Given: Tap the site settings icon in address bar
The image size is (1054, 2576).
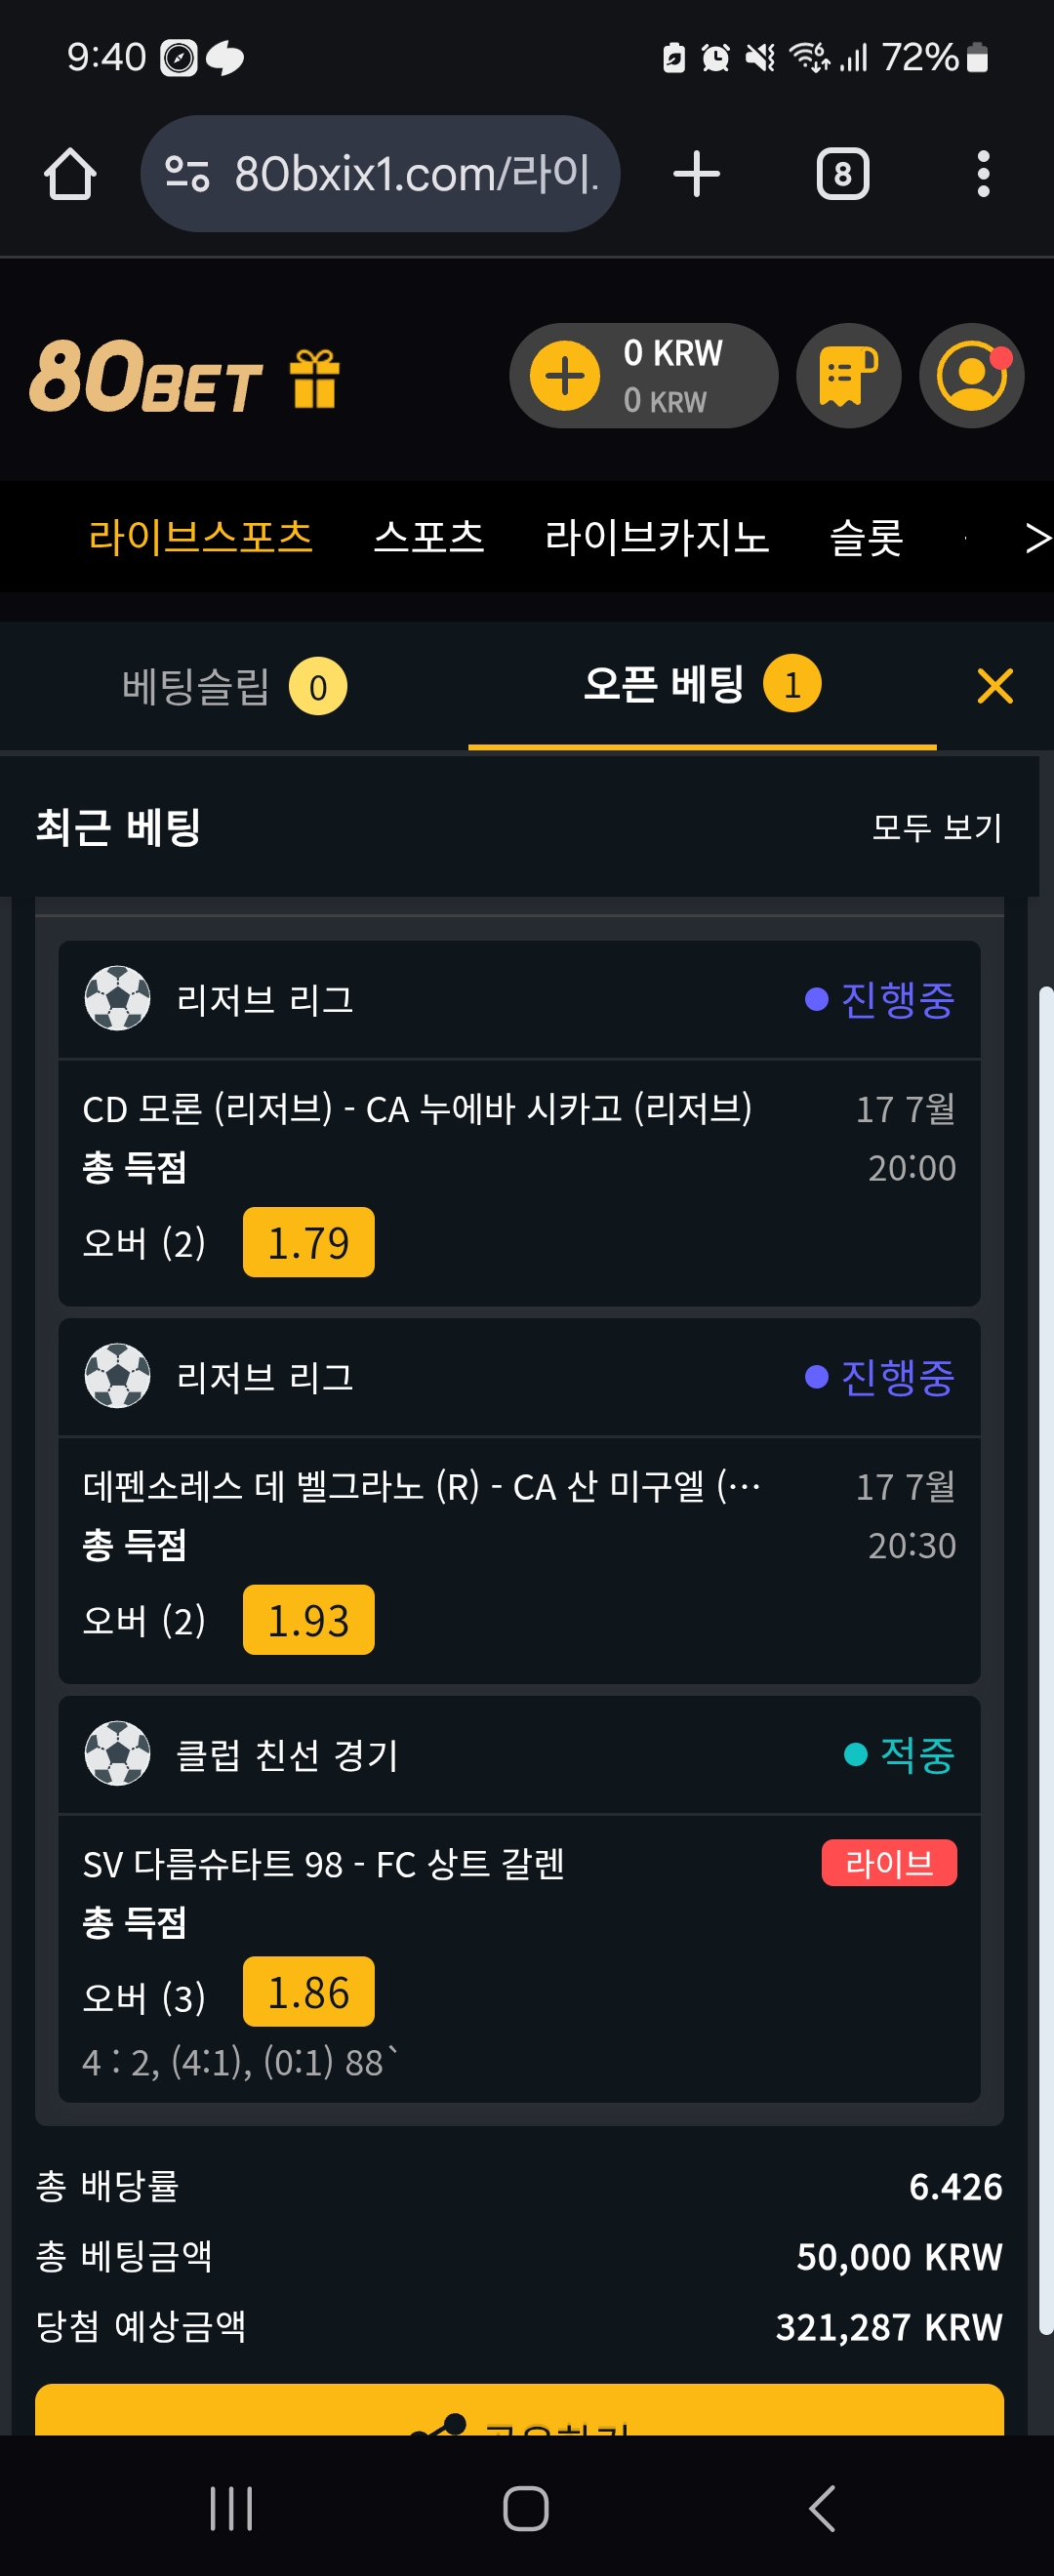Looking at the screenshot, I should [187, 174].
